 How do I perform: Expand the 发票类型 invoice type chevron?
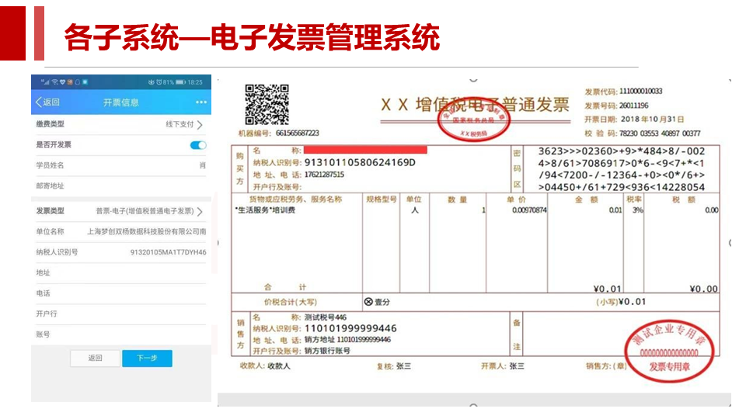(200, 211)
